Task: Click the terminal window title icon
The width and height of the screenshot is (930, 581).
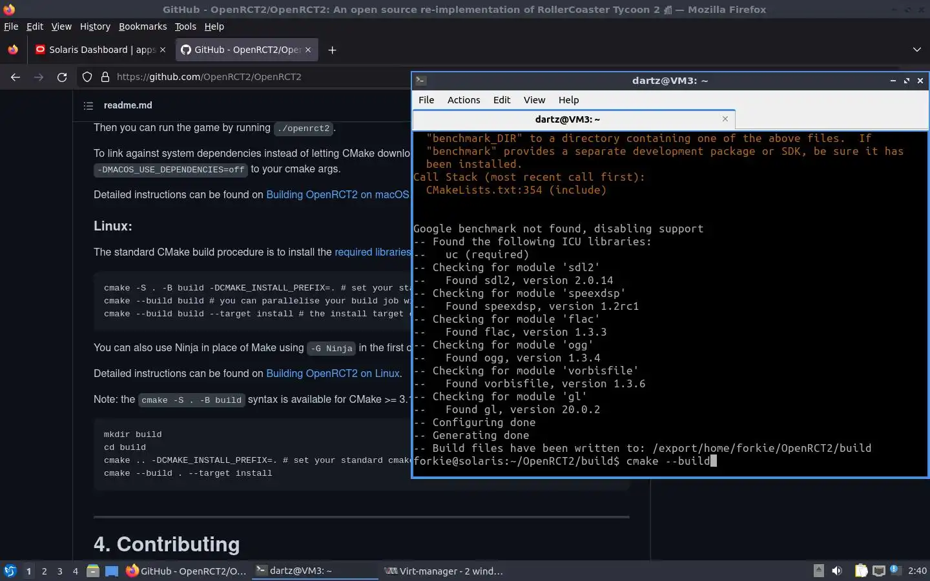Action: [420, 81]
